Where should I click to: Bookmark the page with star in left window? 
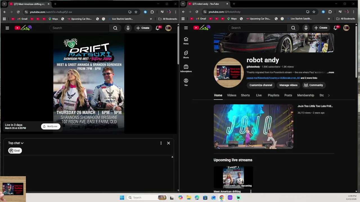pos(136,12)
